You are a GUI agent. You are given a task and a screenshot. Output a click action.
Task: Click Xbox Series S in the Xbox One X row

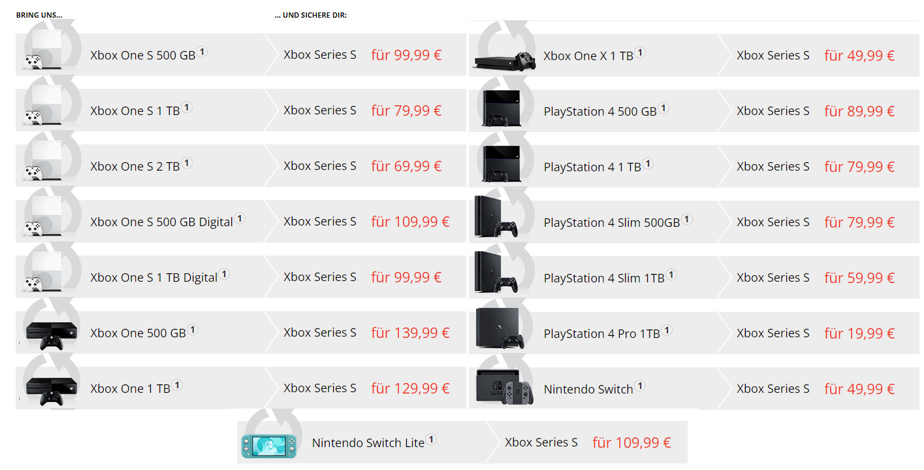[x=773, y=56]
